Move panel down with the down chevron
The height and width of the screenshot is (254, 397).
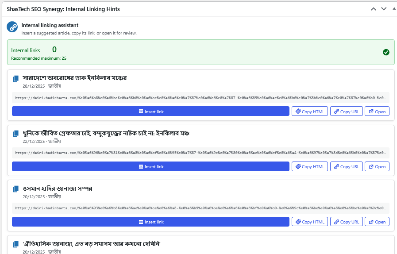click(x=384, y=9)
